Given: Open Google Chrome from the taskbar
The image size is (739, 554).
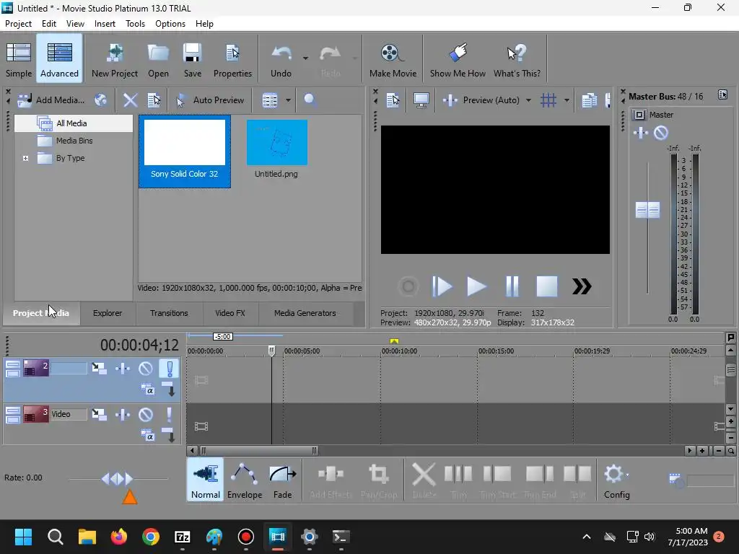Looking at the screenshot, I should coord(151,537).
